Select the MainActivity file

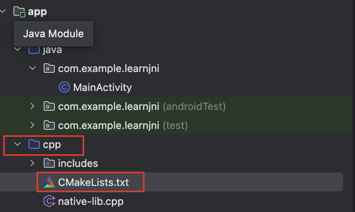102,87
